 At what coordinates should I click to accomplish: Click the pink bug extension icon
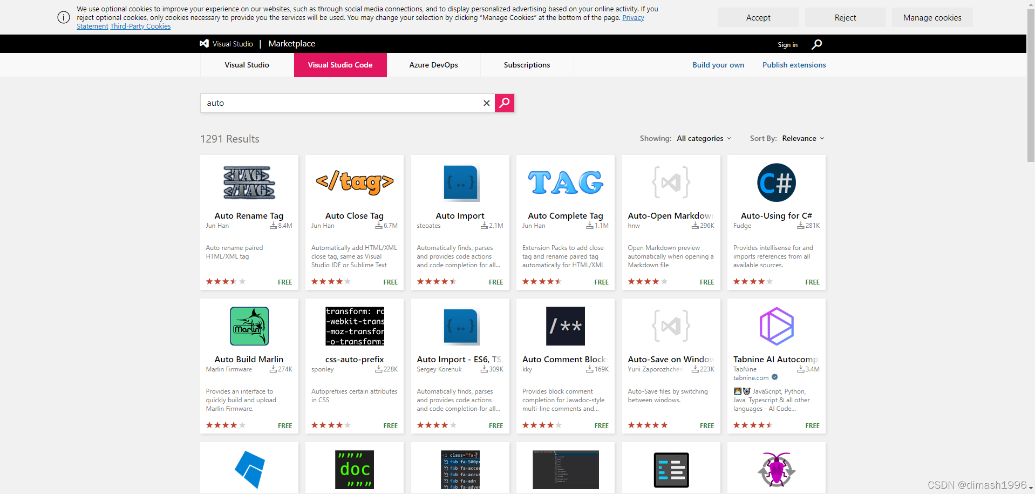(x=777, y=470)
